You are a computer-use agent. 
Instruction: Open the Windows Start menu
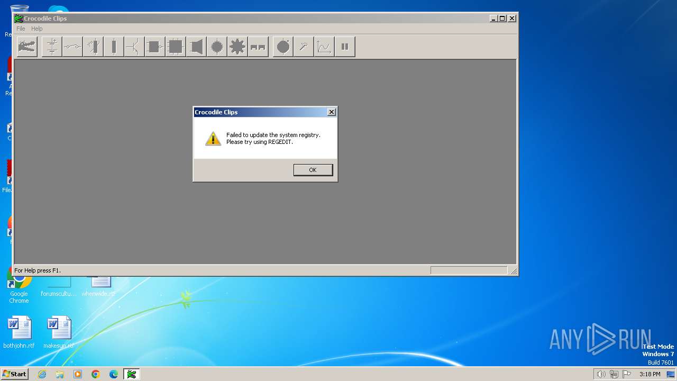pos(15,374)
